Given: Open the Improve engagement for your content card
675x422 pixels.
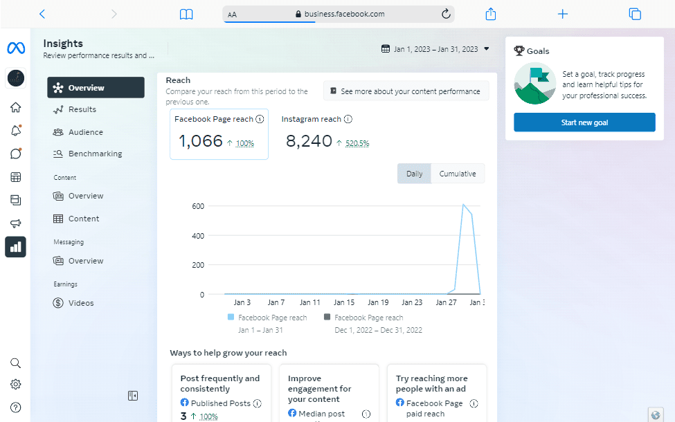Looking at the screenshot, I should (x=330, y=393).
